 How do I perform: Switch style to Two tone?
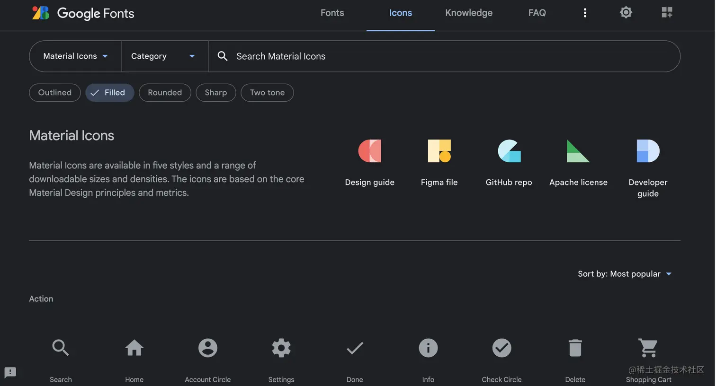pos(268,93)
